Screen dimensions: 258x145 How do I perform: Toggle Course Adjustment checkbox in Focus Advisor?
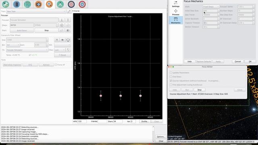click(171, 81)
